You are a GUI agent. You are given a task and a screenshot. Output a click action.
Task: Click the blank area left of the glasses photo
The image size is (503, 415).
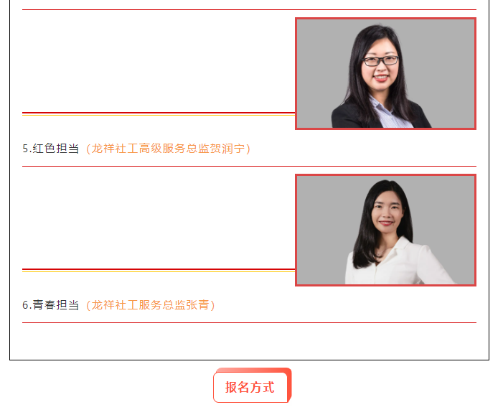pos(159,61)
